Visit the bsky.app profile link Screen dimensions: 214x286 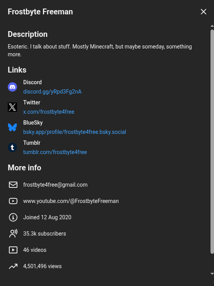[x=75, y=132]
